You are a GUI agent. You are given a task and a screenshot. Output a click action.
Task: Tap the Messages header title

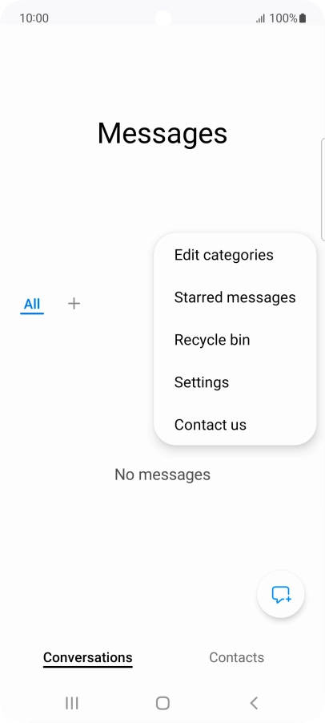[x=162, y=134]
